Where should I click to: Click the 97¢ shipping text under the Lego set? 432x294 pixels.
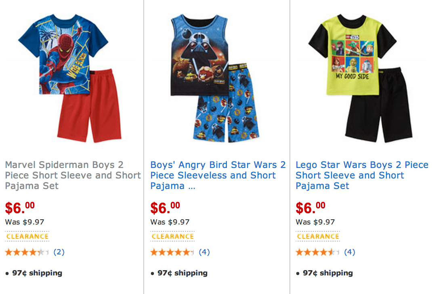328,273
